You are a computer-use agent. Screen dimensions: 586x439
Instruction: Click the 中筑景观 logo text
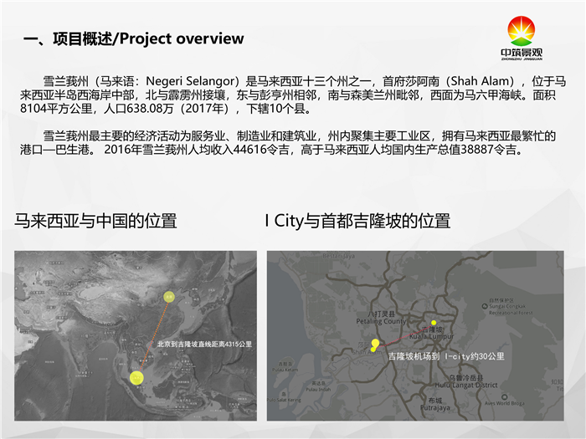(527, 52)
